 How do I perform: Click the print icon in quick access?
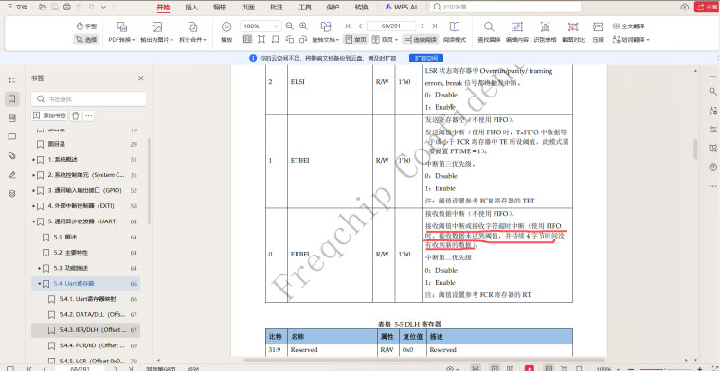click(x=67, y=7)
